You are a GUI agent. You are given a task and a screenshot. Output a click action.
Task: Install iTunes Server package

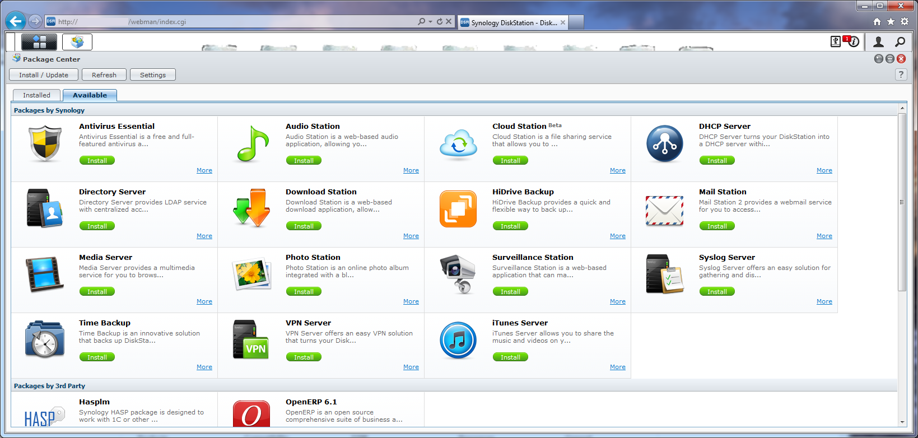coord(510,357)
